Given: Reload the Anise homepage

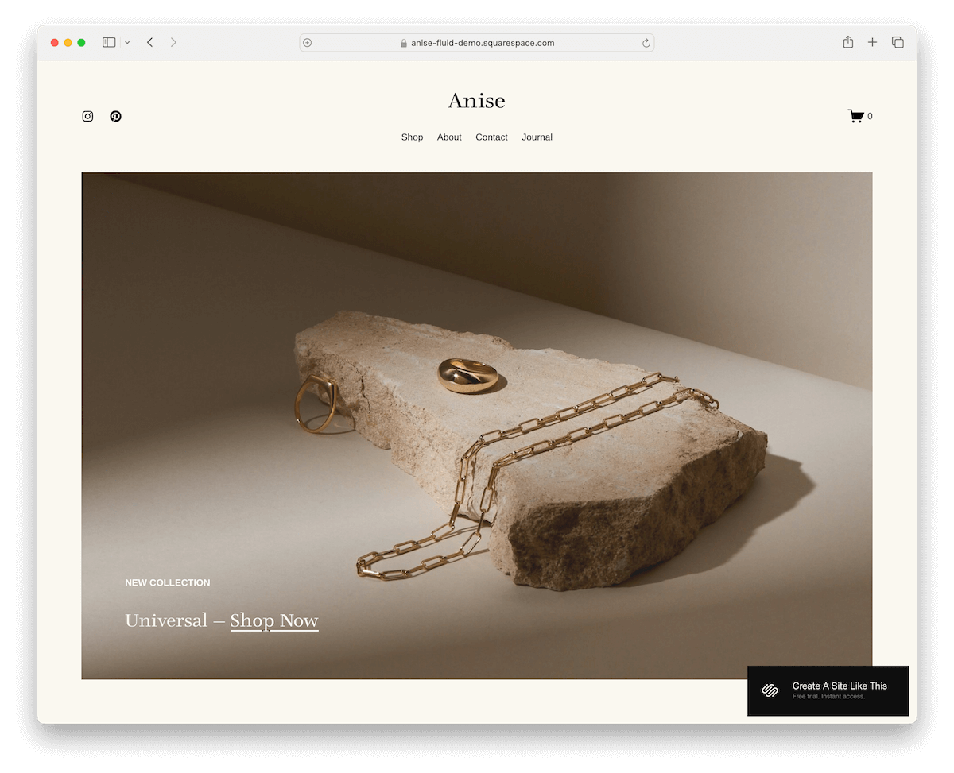Looking at the screenshot, I should click(x=646, y=42).
